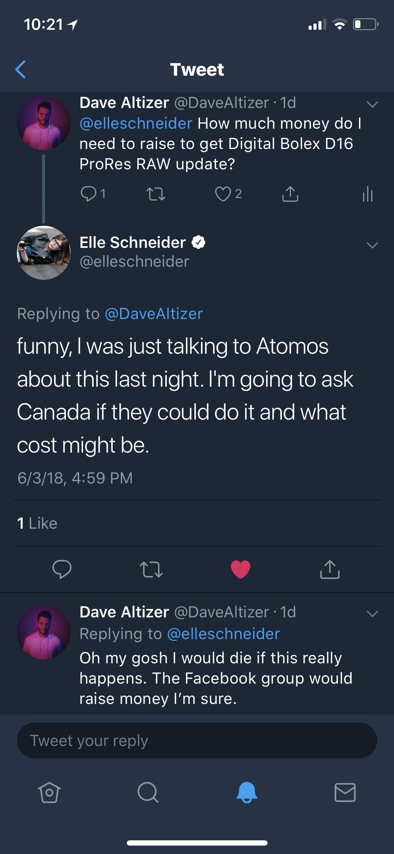Tap the Tweet your reply field
Screen dimensions: 394x854
197,740
